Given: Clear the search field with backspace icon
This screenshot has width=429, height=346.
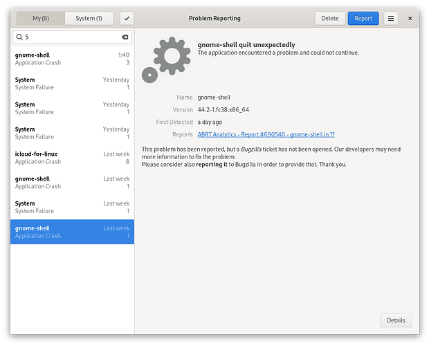Looking at the screenshot, I should pyautogui.click(x=125, y=37).
